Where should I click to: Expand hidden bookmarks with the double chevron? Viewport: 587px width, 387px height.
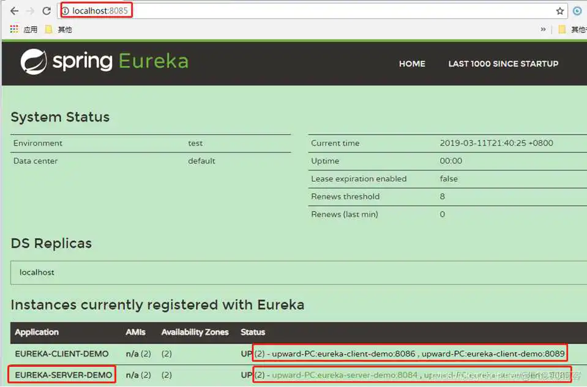[543, 29]
